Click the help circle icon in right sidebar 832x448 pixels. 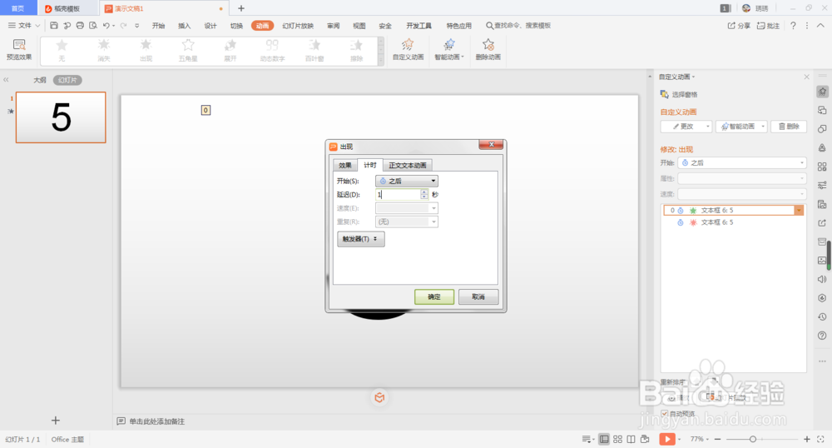point(822,336)
